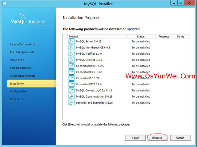Select the Connector/C++ 1.1.3 text
This screenshot has height=147, width=197.
[89, 72]
